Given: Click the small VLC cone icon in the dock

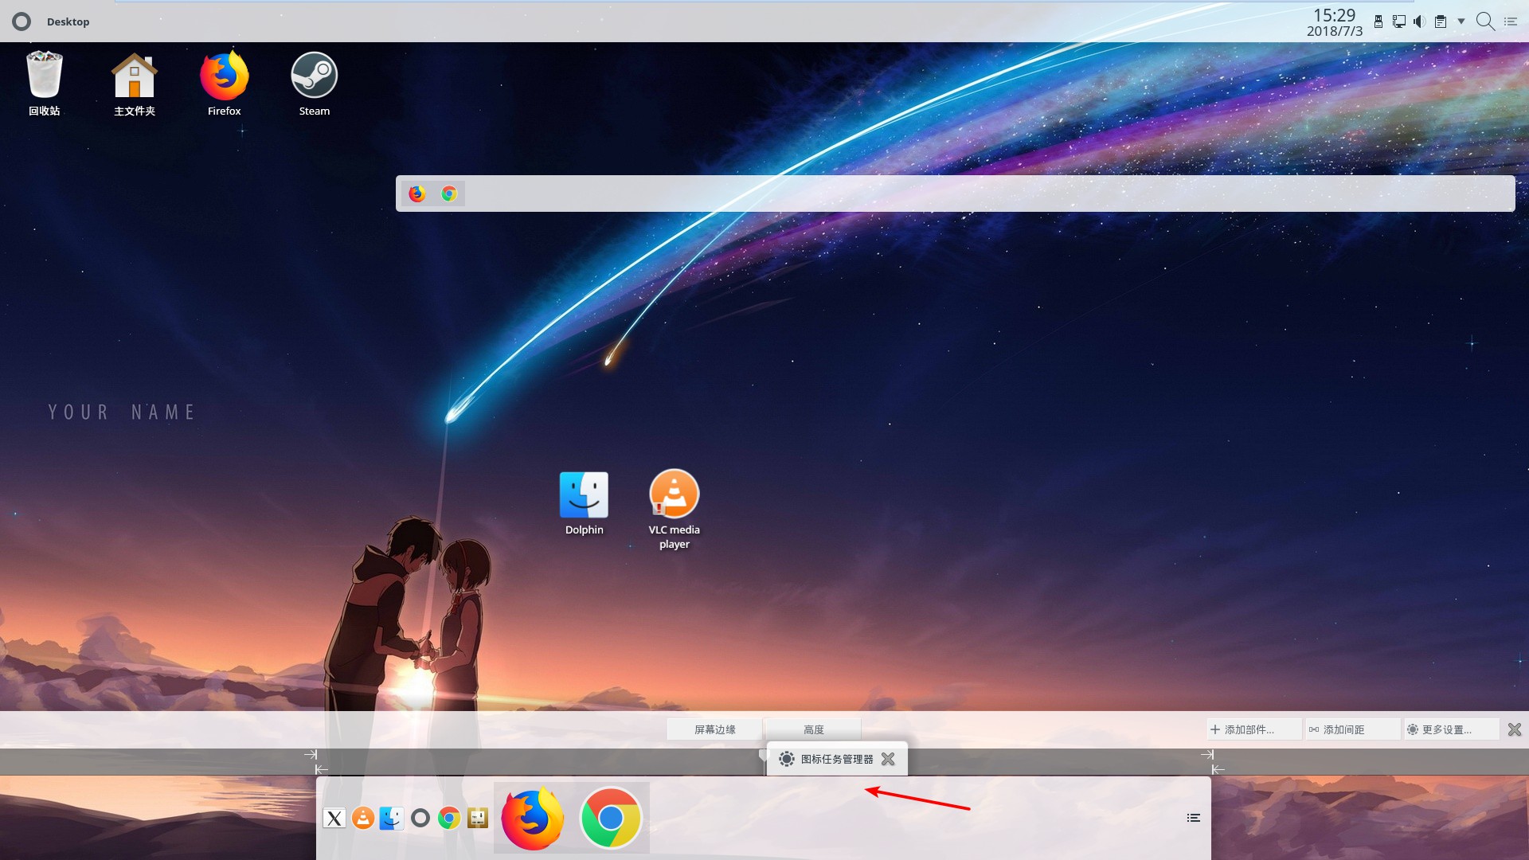Looking at the screenshot, I should [x=363, y=818].
